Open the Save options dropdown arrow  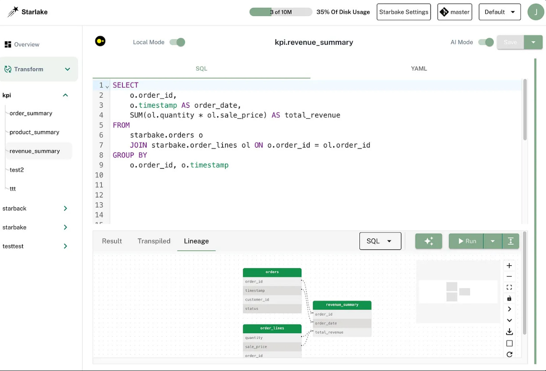533,42
